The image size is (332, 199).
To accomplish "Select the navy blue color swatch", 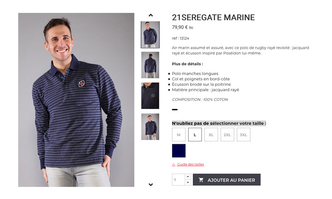I will [x=179, y=151].
